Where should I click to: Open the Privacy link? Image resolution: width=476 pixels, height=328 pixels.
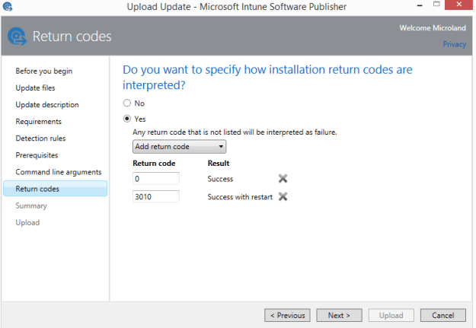[x=454, y=44]
